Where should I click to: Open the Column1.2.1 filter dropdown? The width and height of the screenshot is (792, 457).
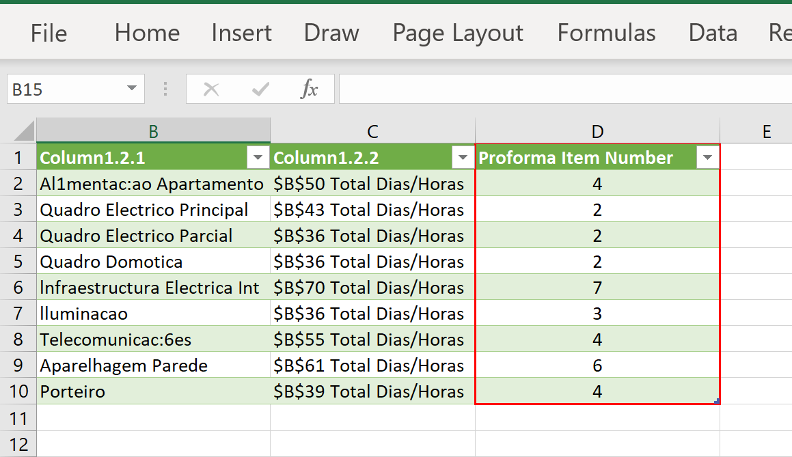pyautogui.click(x=258, y=158)
